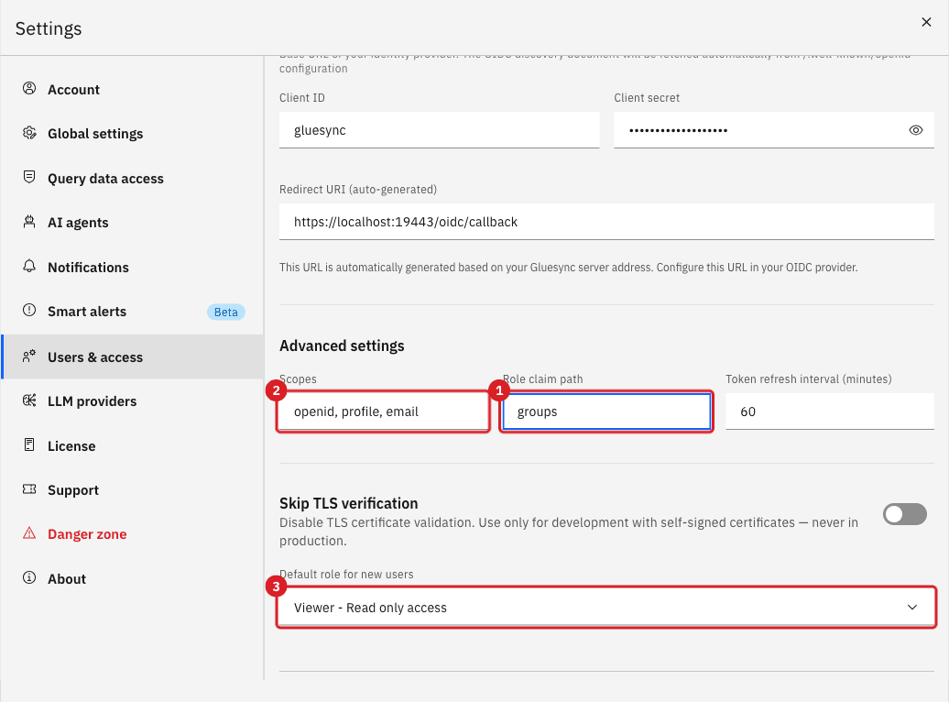Image resolution: width=949 pixels, height=702 pixels.
Task: Click the Role claim path field with groups
Action: pyautogui.click(x=606, y=411)
